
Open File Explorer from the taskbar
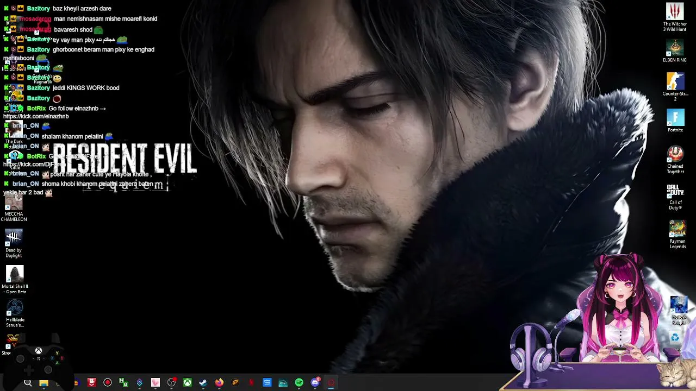click(x=43, y=383)
